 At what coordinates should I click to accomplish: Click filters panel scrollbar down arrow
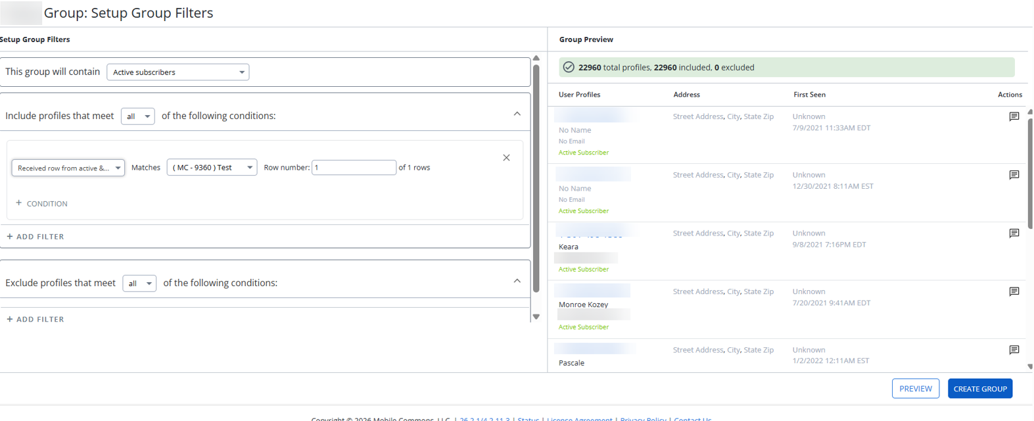tap(536, 316)
